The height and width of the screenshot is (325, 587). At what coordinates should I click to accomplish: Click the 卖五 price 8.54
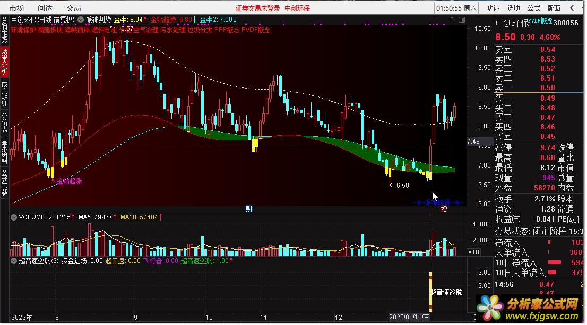[x=547, y=49]
